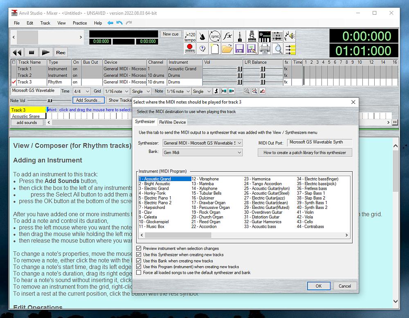Open the Grid 1/16 note dropdown
Screen dimensions: 409x318
pos(116,91)
